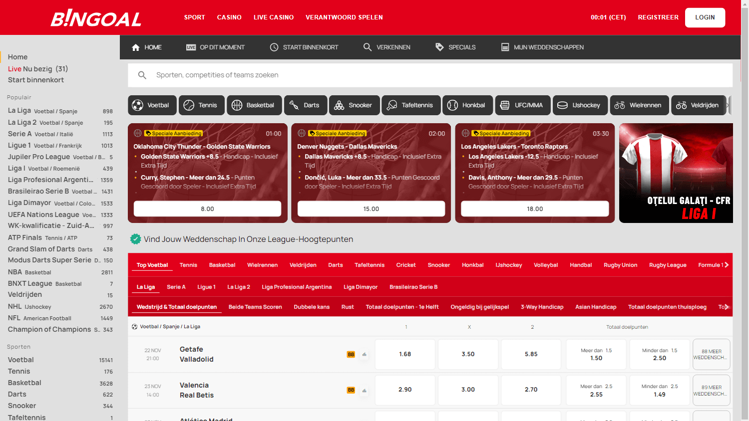The width and height of the screenshot is (749, 421).
Task: Expand more market types with right arrow
Action: [727, 307]
